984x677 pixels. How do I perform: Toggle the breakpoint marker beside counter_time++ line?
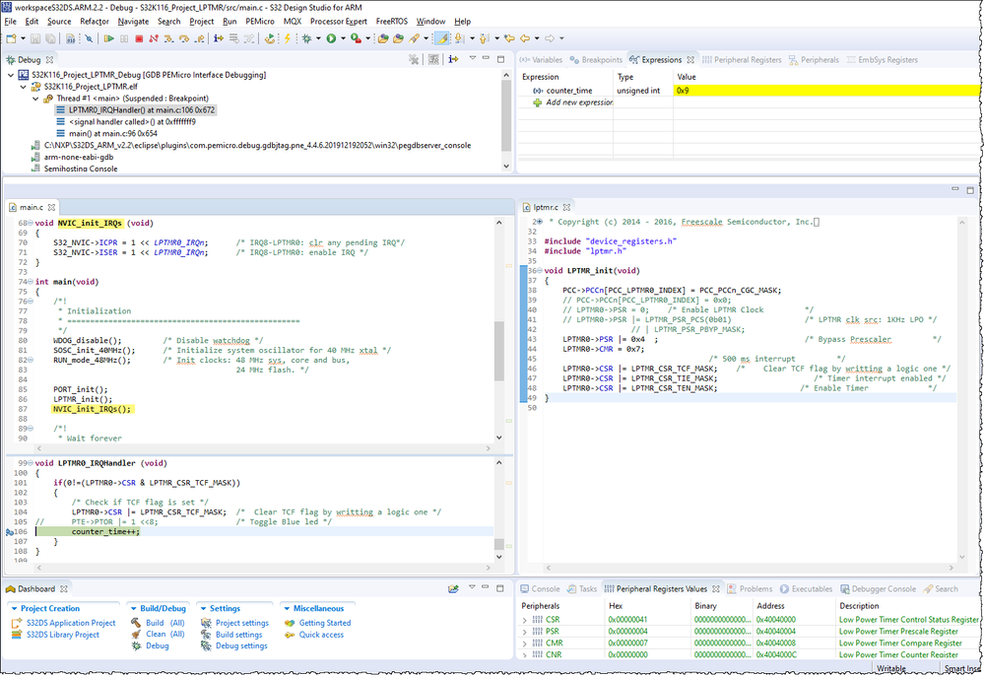[x=6, y=532]
